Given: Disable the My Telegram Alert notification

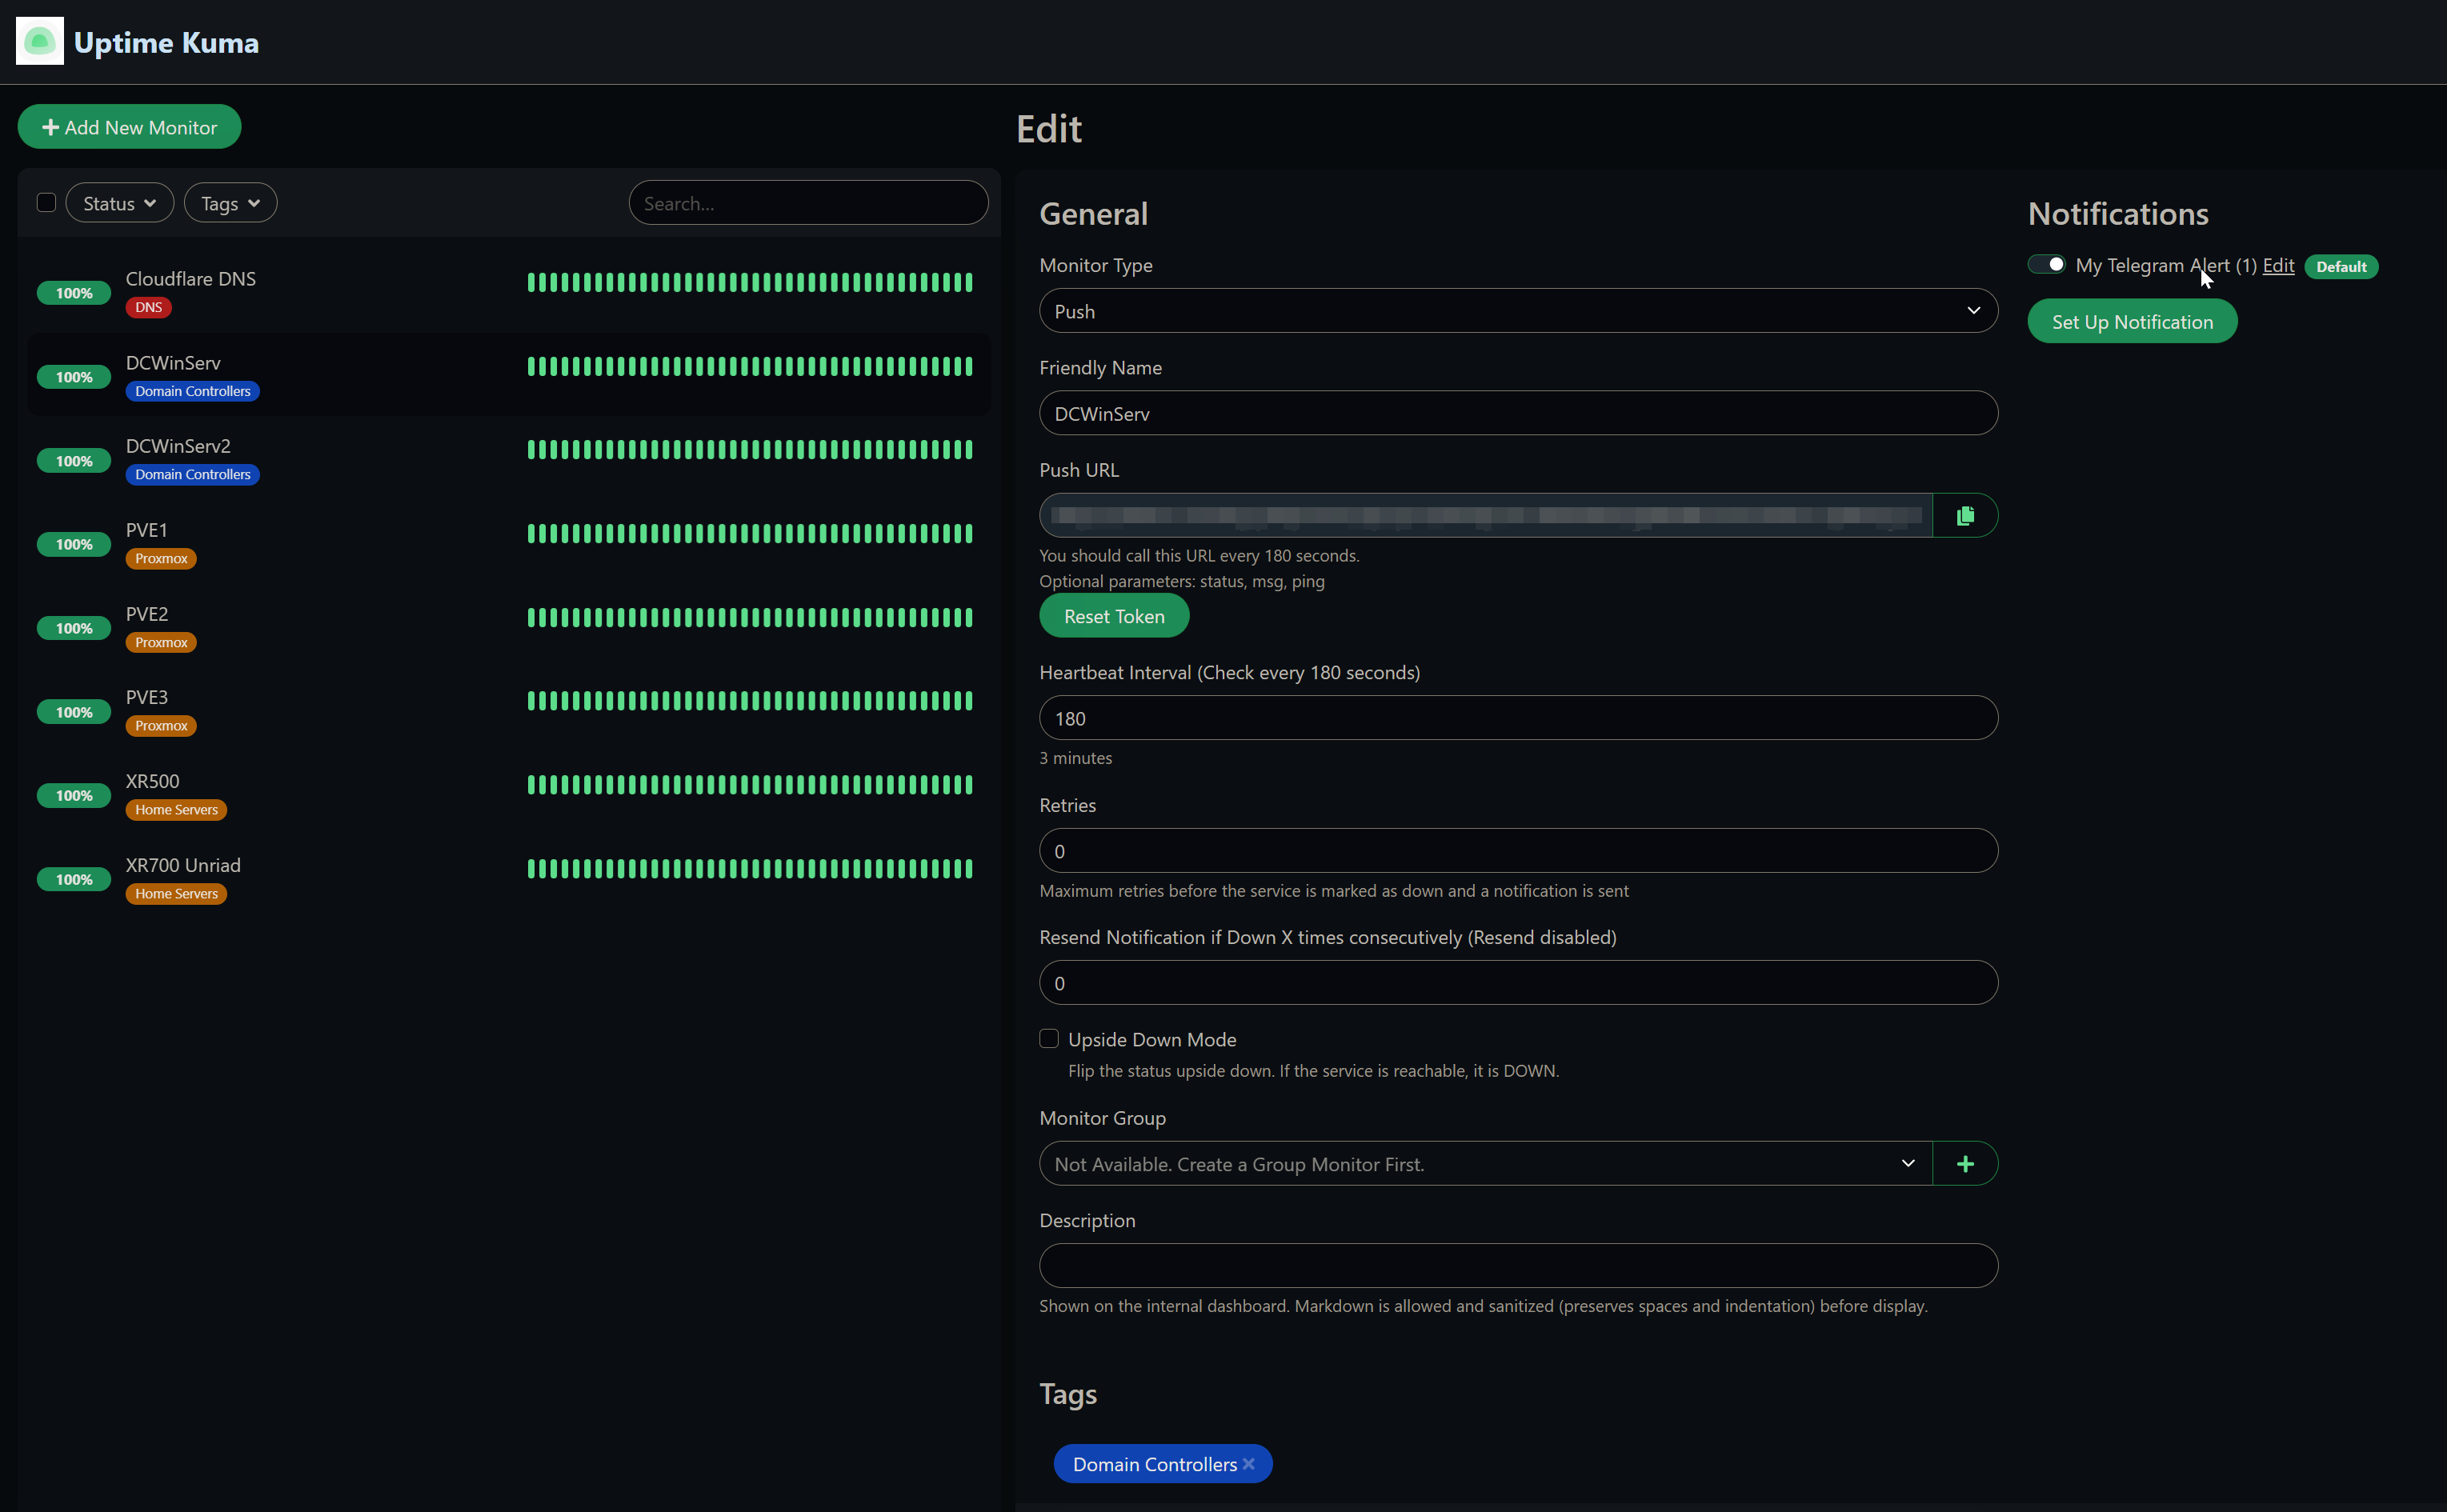Looking at the screenshot, I should click(x=2046, y=263).
